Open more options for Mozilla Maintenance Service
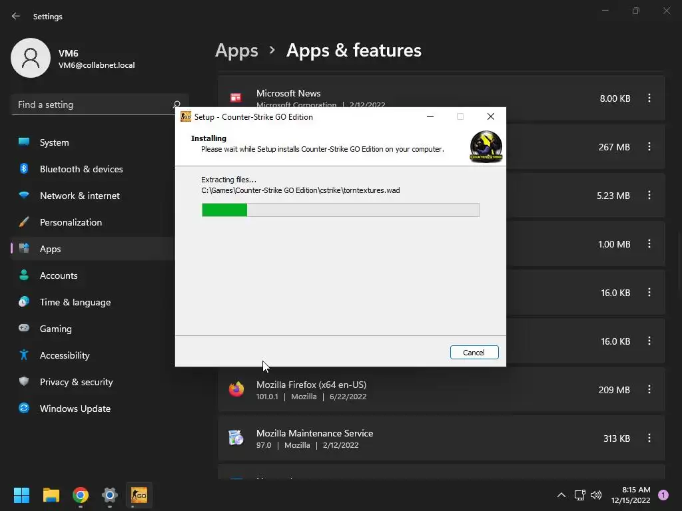This screenshot has height=511, width=682. (649, 438)
